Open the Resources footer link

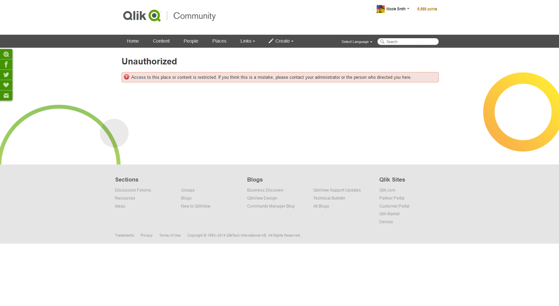click(125, 198)
